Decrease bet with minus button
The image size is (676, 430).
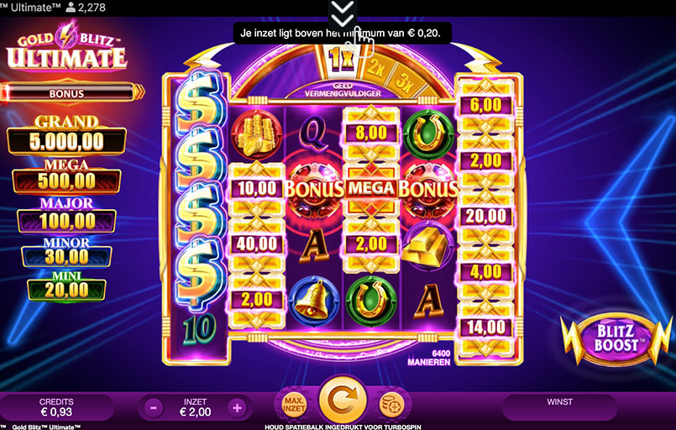[x=154, y=407]
